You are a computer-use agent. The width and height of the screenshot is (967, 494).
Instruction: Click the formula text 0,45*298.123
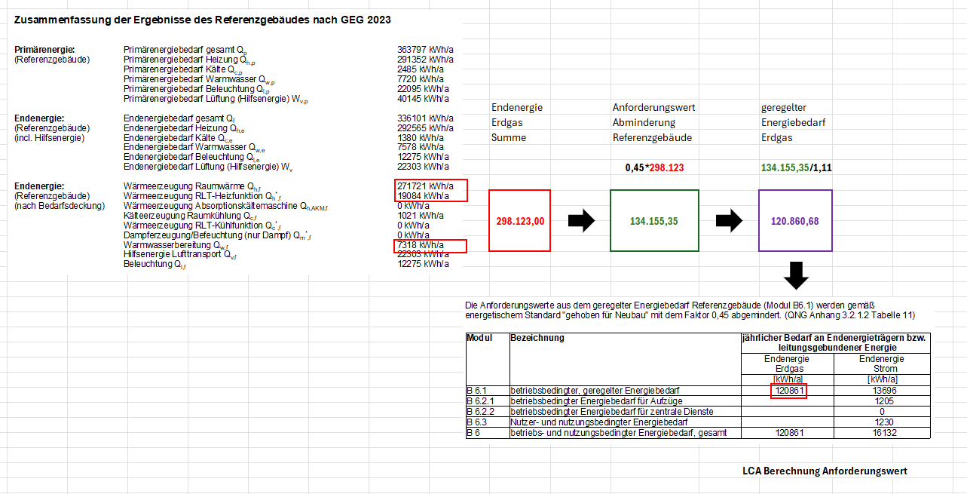pyautogui.click(x=654, y=167)
